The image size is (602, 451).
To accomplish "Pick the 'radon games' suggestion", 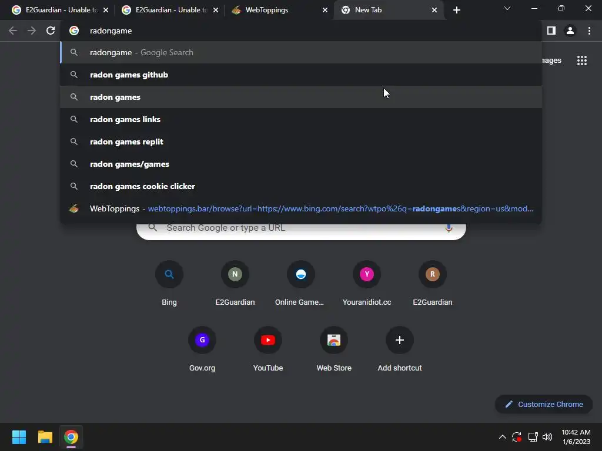I will 301,97.
